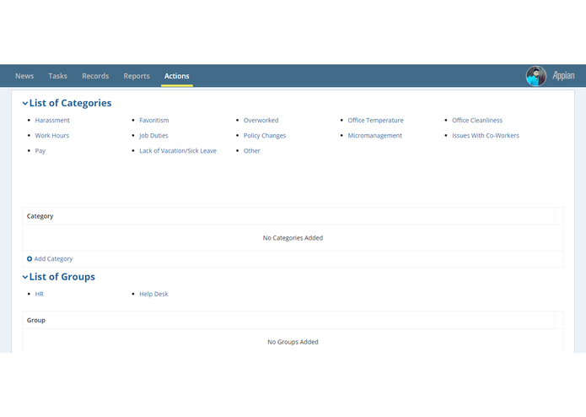Select the Work Hours category link
This screenshot has height=417, width=586.
click(52, 136)
